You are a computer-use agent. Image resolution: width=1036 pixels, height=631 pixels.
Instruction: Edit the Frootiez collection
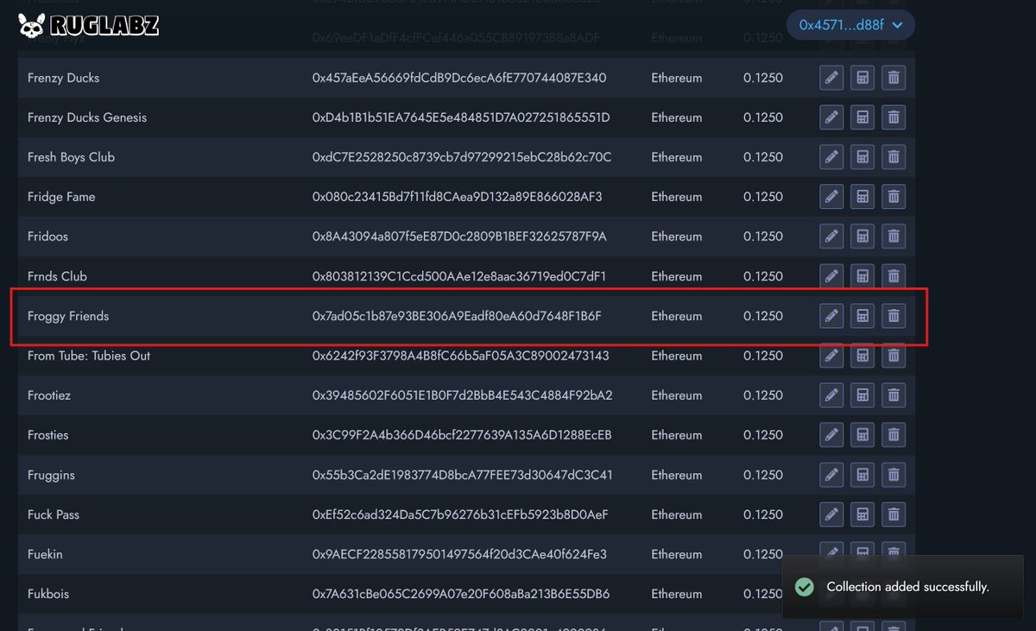(x=831, y=395)
